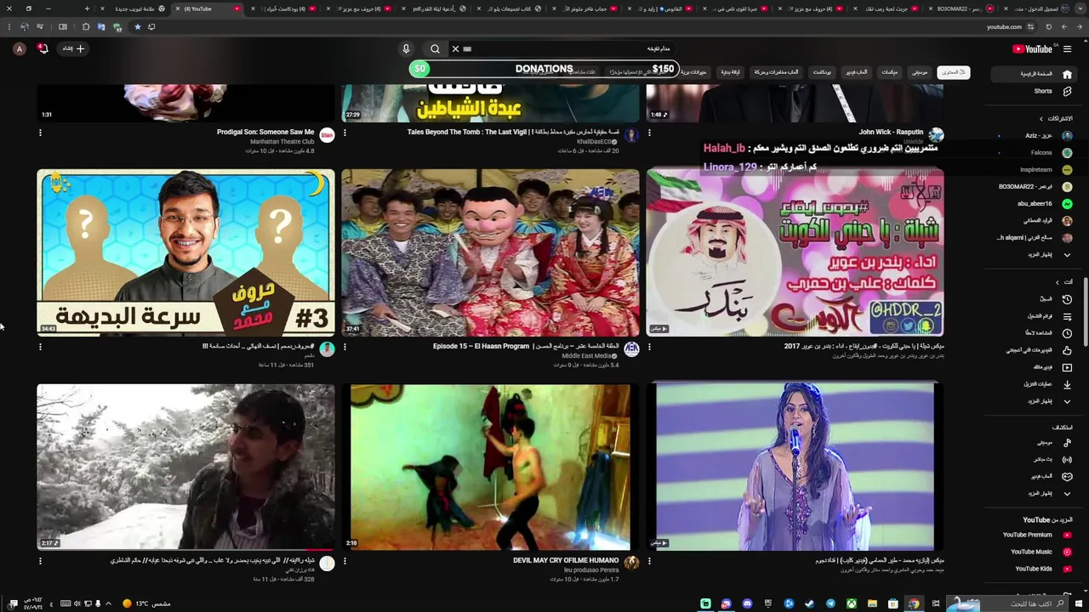This screenshot has height=612, width=1089.
Task: Select the Podcasts filter chip
Action: pos(822,72)
